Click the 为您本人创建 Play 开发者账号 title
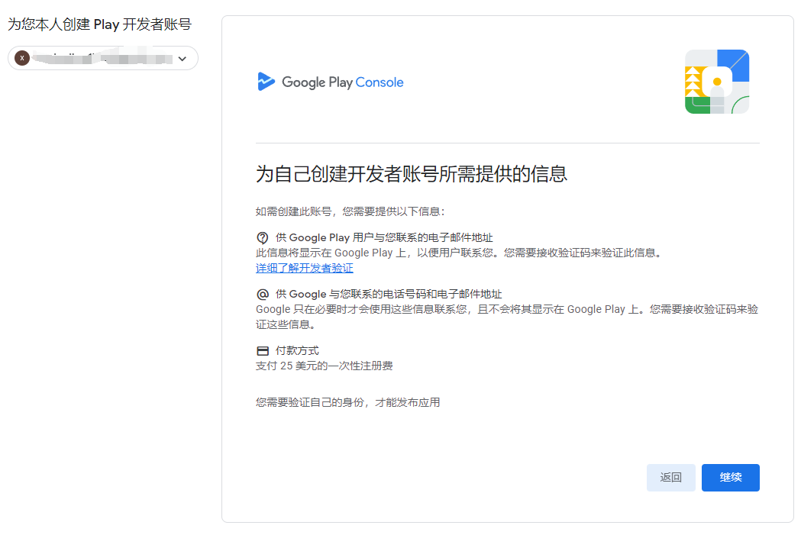This screenshot has height=535, width=801. click(x=99, y=24)
